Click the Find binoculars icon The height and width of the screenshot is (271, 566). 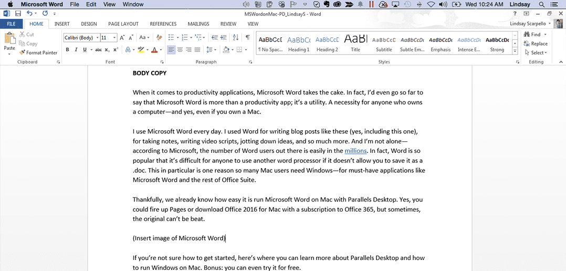pos(527,35)
